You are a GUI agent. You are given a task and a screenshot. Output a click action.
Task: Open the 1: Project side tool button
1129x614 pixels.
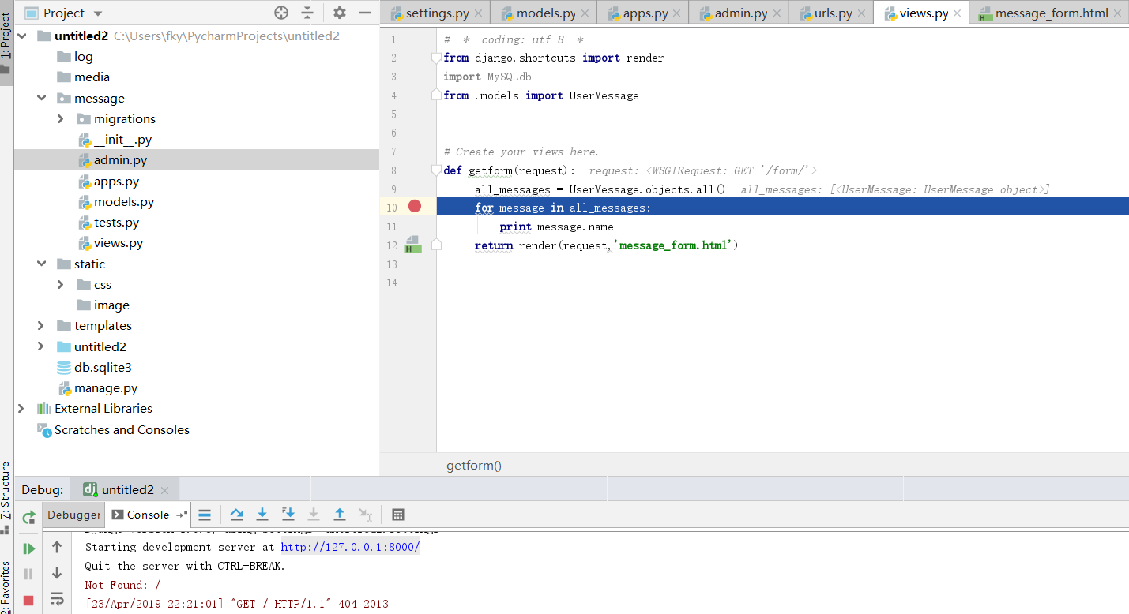click(x=6, y=42)
